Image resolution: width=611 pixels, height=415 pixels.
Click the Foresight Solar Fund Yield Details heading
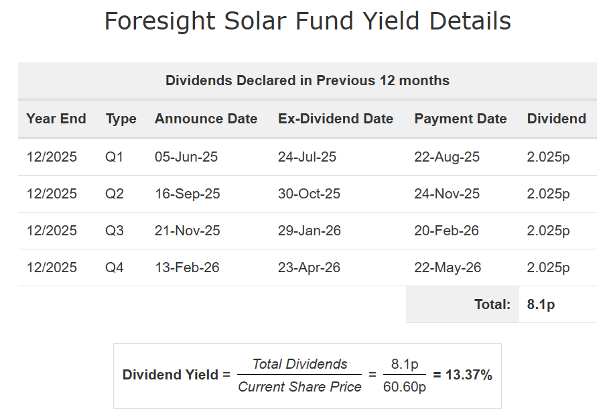pos(308,21)
